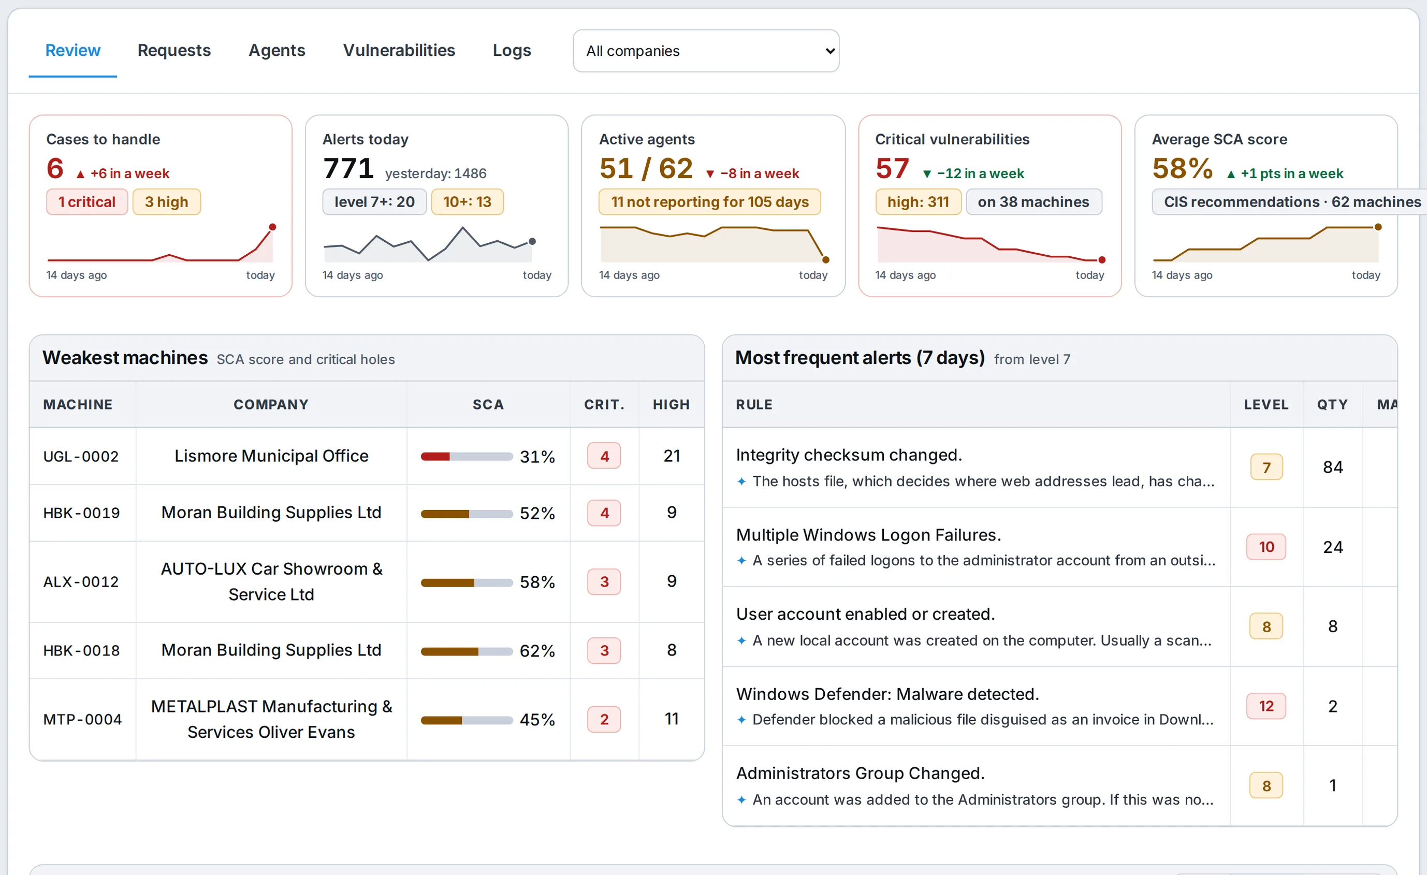Open the Critical vulnerabilities sparkline chart
This screenshot has width=1427, height=875.
click(x=991, y=243)
